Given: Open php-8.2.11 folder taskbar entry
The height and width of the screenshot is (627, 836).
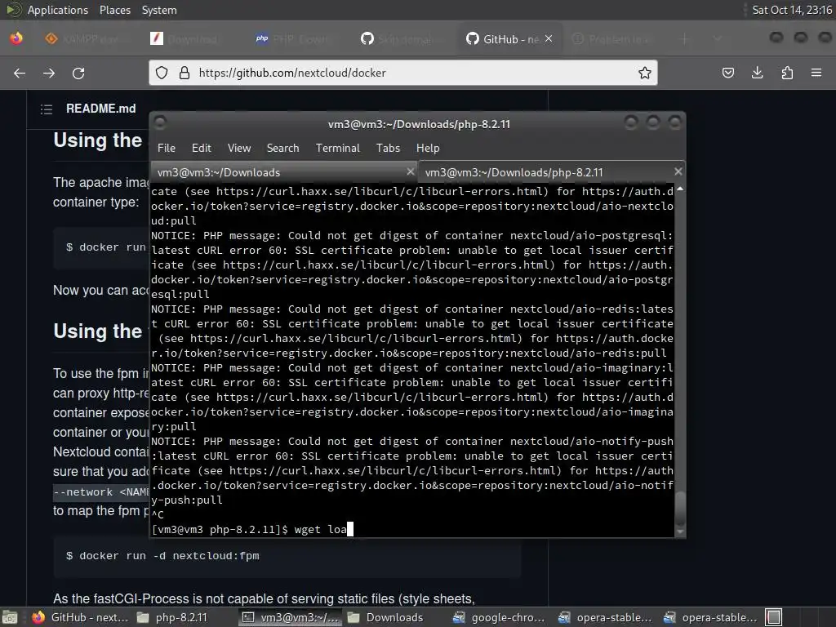Looking at the screenshot, I should (x=184, y=617).
